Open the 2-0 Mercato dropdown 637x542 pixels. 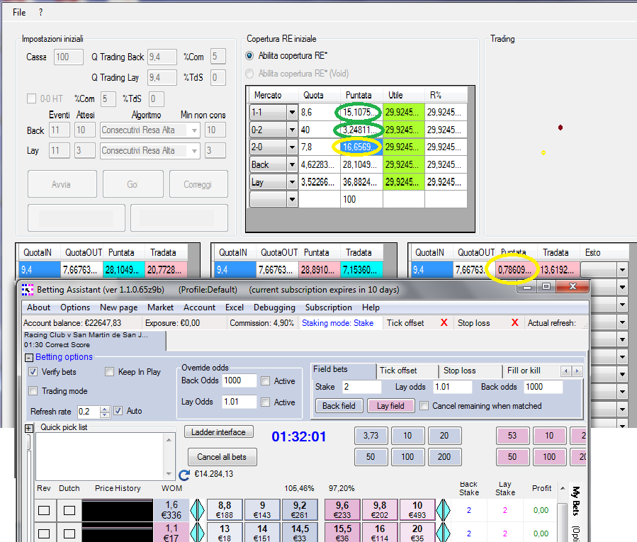pos(292,147)
